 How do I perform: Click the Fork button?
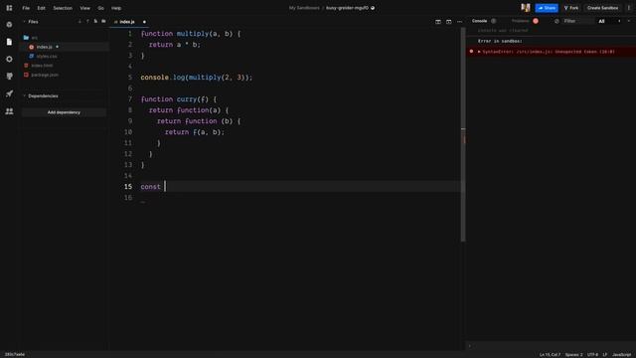571,8
